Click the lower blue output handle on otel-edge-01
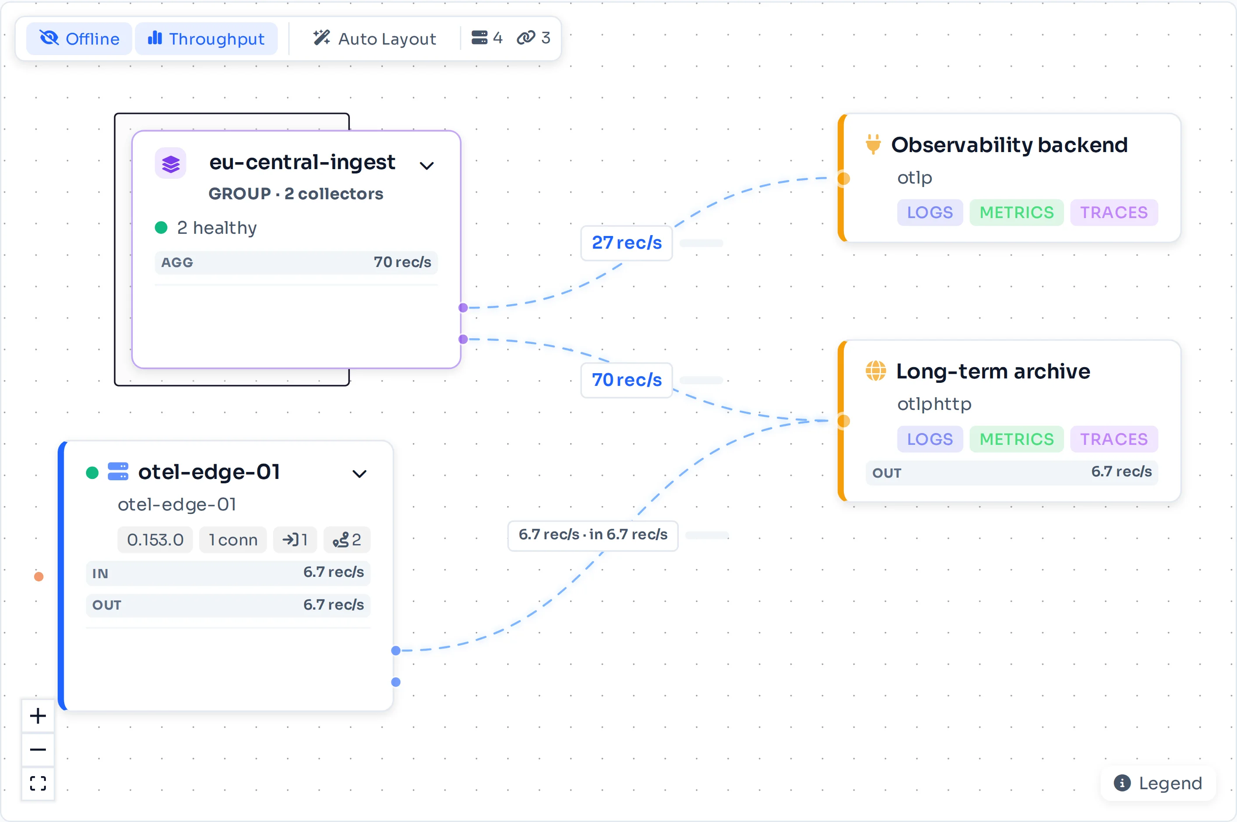This screenshot has height=822, width=1237. click(x=396, y=682)
